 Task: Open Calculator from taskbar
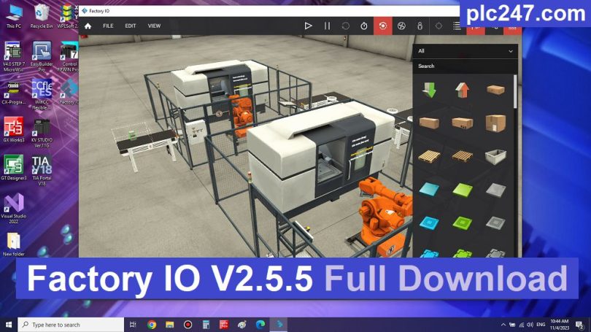click(x=206, y=325)
